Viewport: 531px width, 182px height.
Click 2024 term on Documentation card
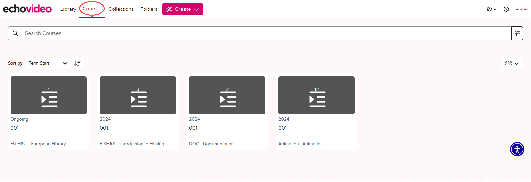pyautogui.click(x=195, y=119)
